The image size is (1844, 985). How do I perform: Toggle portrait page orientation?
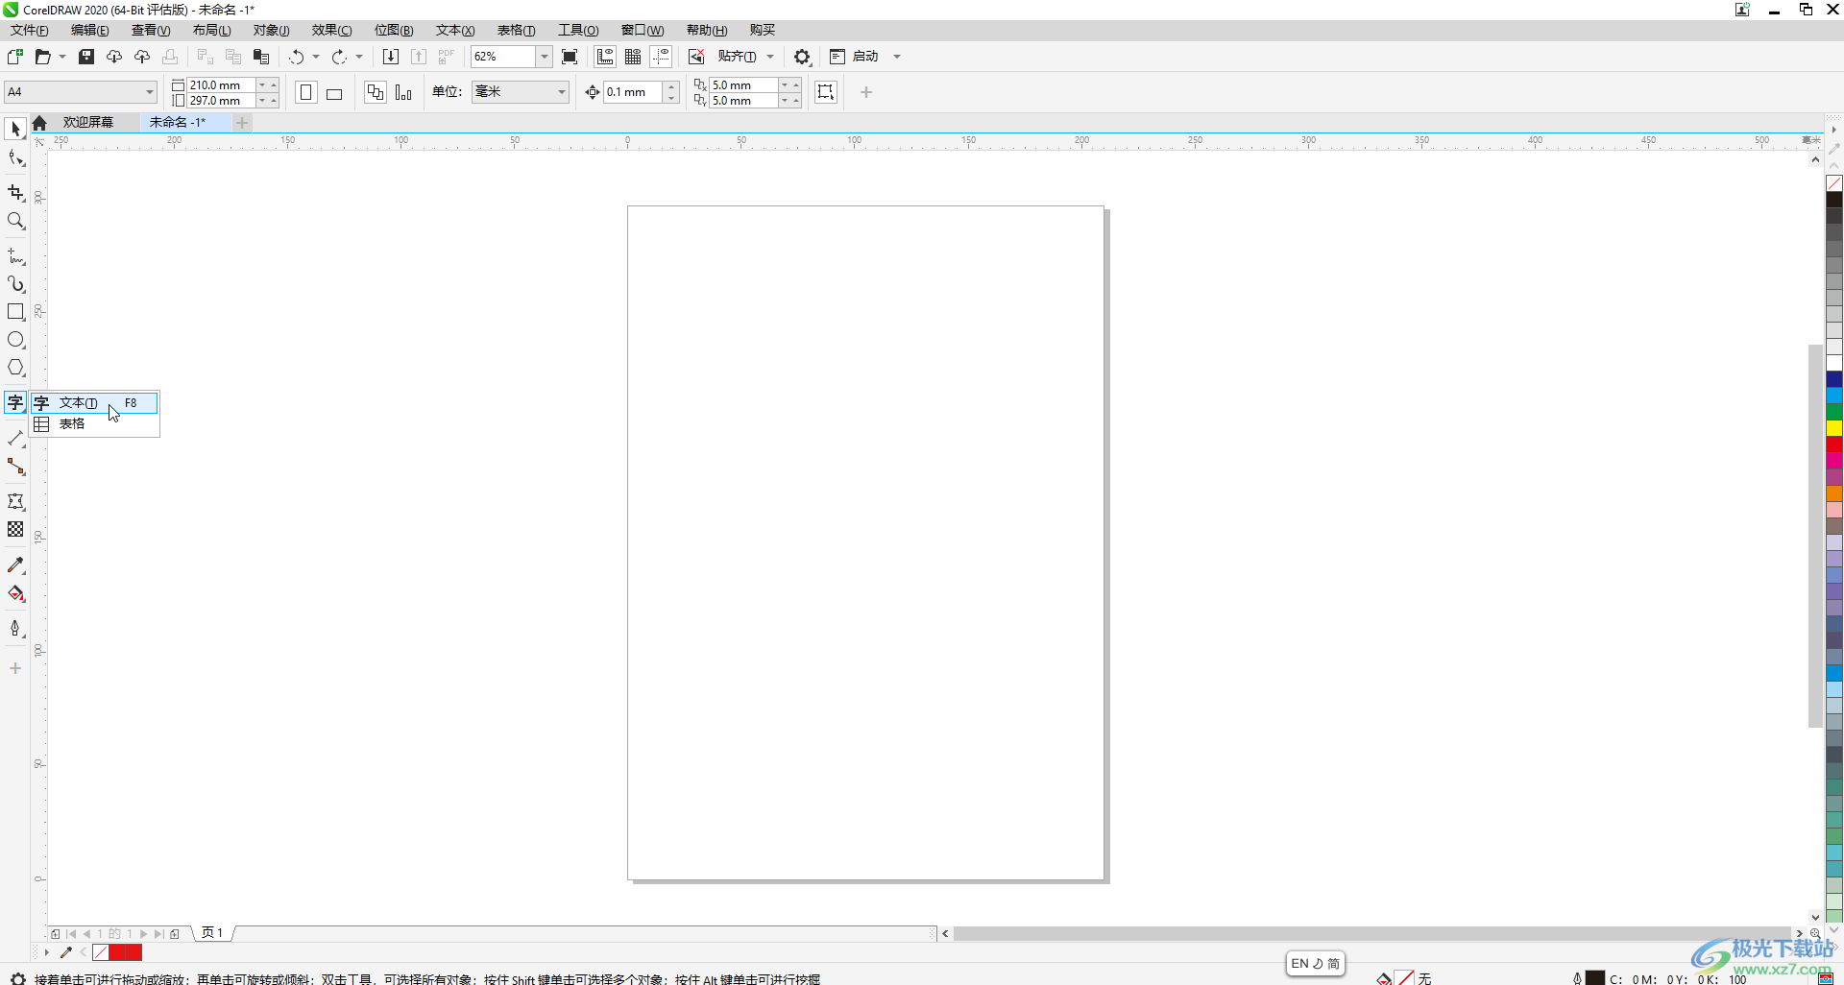pyautogui.click(x=306, y=92)
